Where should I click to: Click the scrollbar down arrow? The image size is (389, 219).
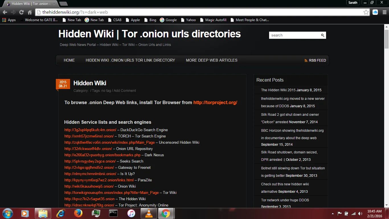tap(386, 205)
